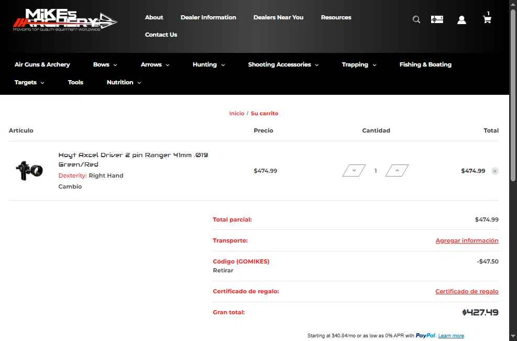Viewport: 517px width, 341px height.
Task: Increase quantity with up arrow button
Action: (397, 171)
